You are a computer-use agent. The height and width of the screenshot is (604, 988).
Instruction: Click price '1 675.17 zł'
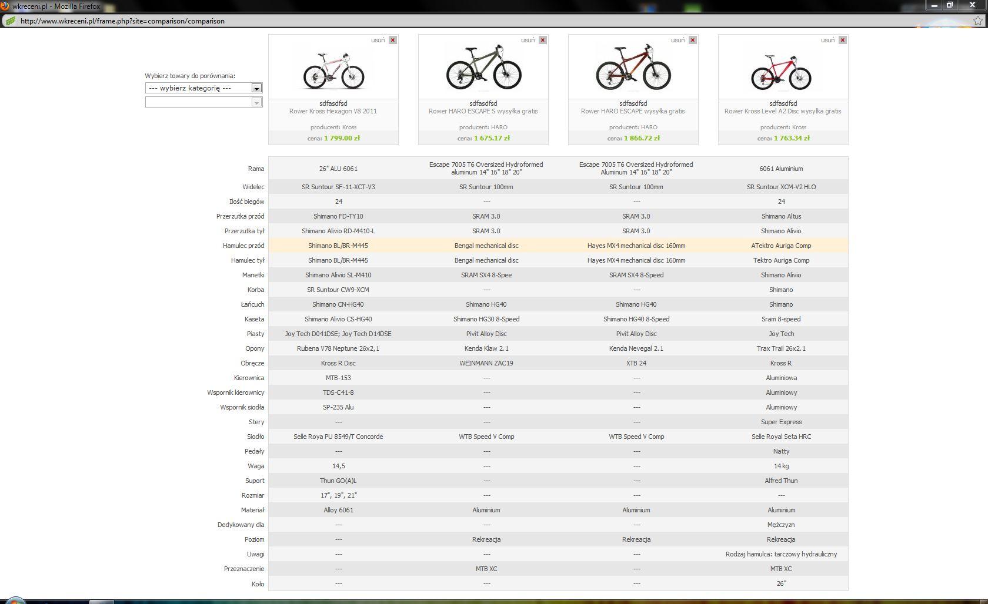[492, 138]
